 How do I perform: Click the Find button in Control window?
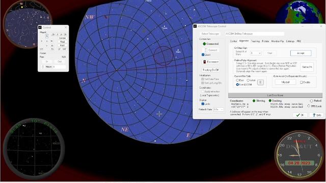pos(62,42)
